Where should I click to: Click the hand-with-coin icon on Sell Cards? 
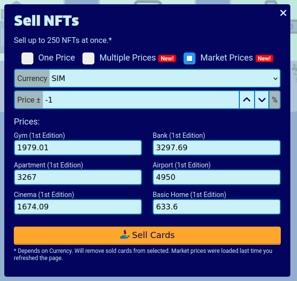[x=125, y=235]
